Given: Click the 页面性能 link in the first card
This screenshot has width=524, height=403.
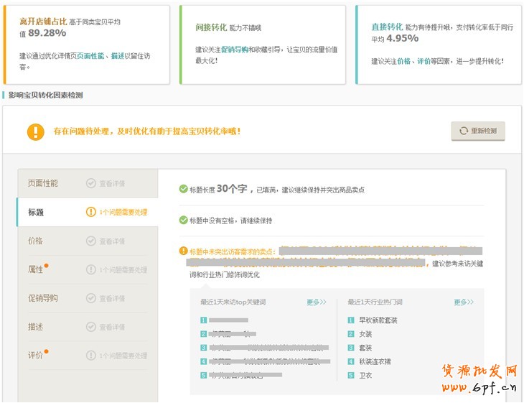Looking at the screenshot, I should (x=91, y=55).
